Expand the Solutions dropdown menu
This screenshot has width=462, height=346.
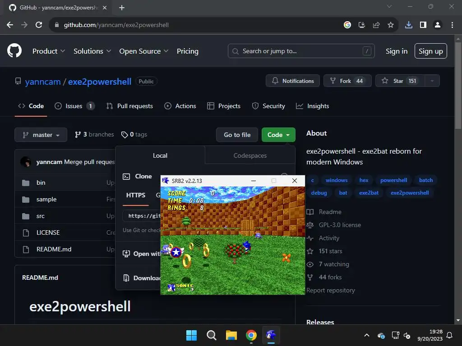tap(92, 51)
